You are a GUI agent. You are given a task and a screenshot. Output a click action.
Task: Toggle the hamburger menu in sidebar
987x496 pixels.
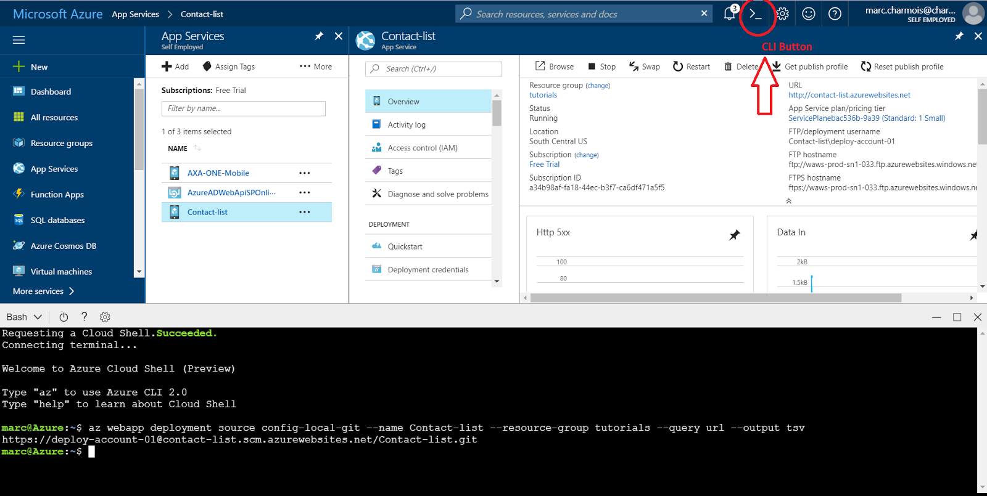point(19,40)
